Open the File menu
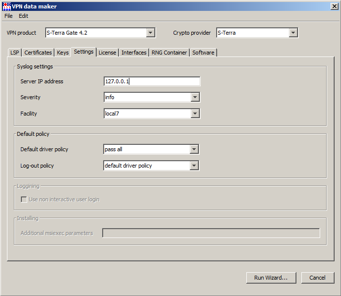This screenshot has width=341, height=296. (x=8, y=16)
